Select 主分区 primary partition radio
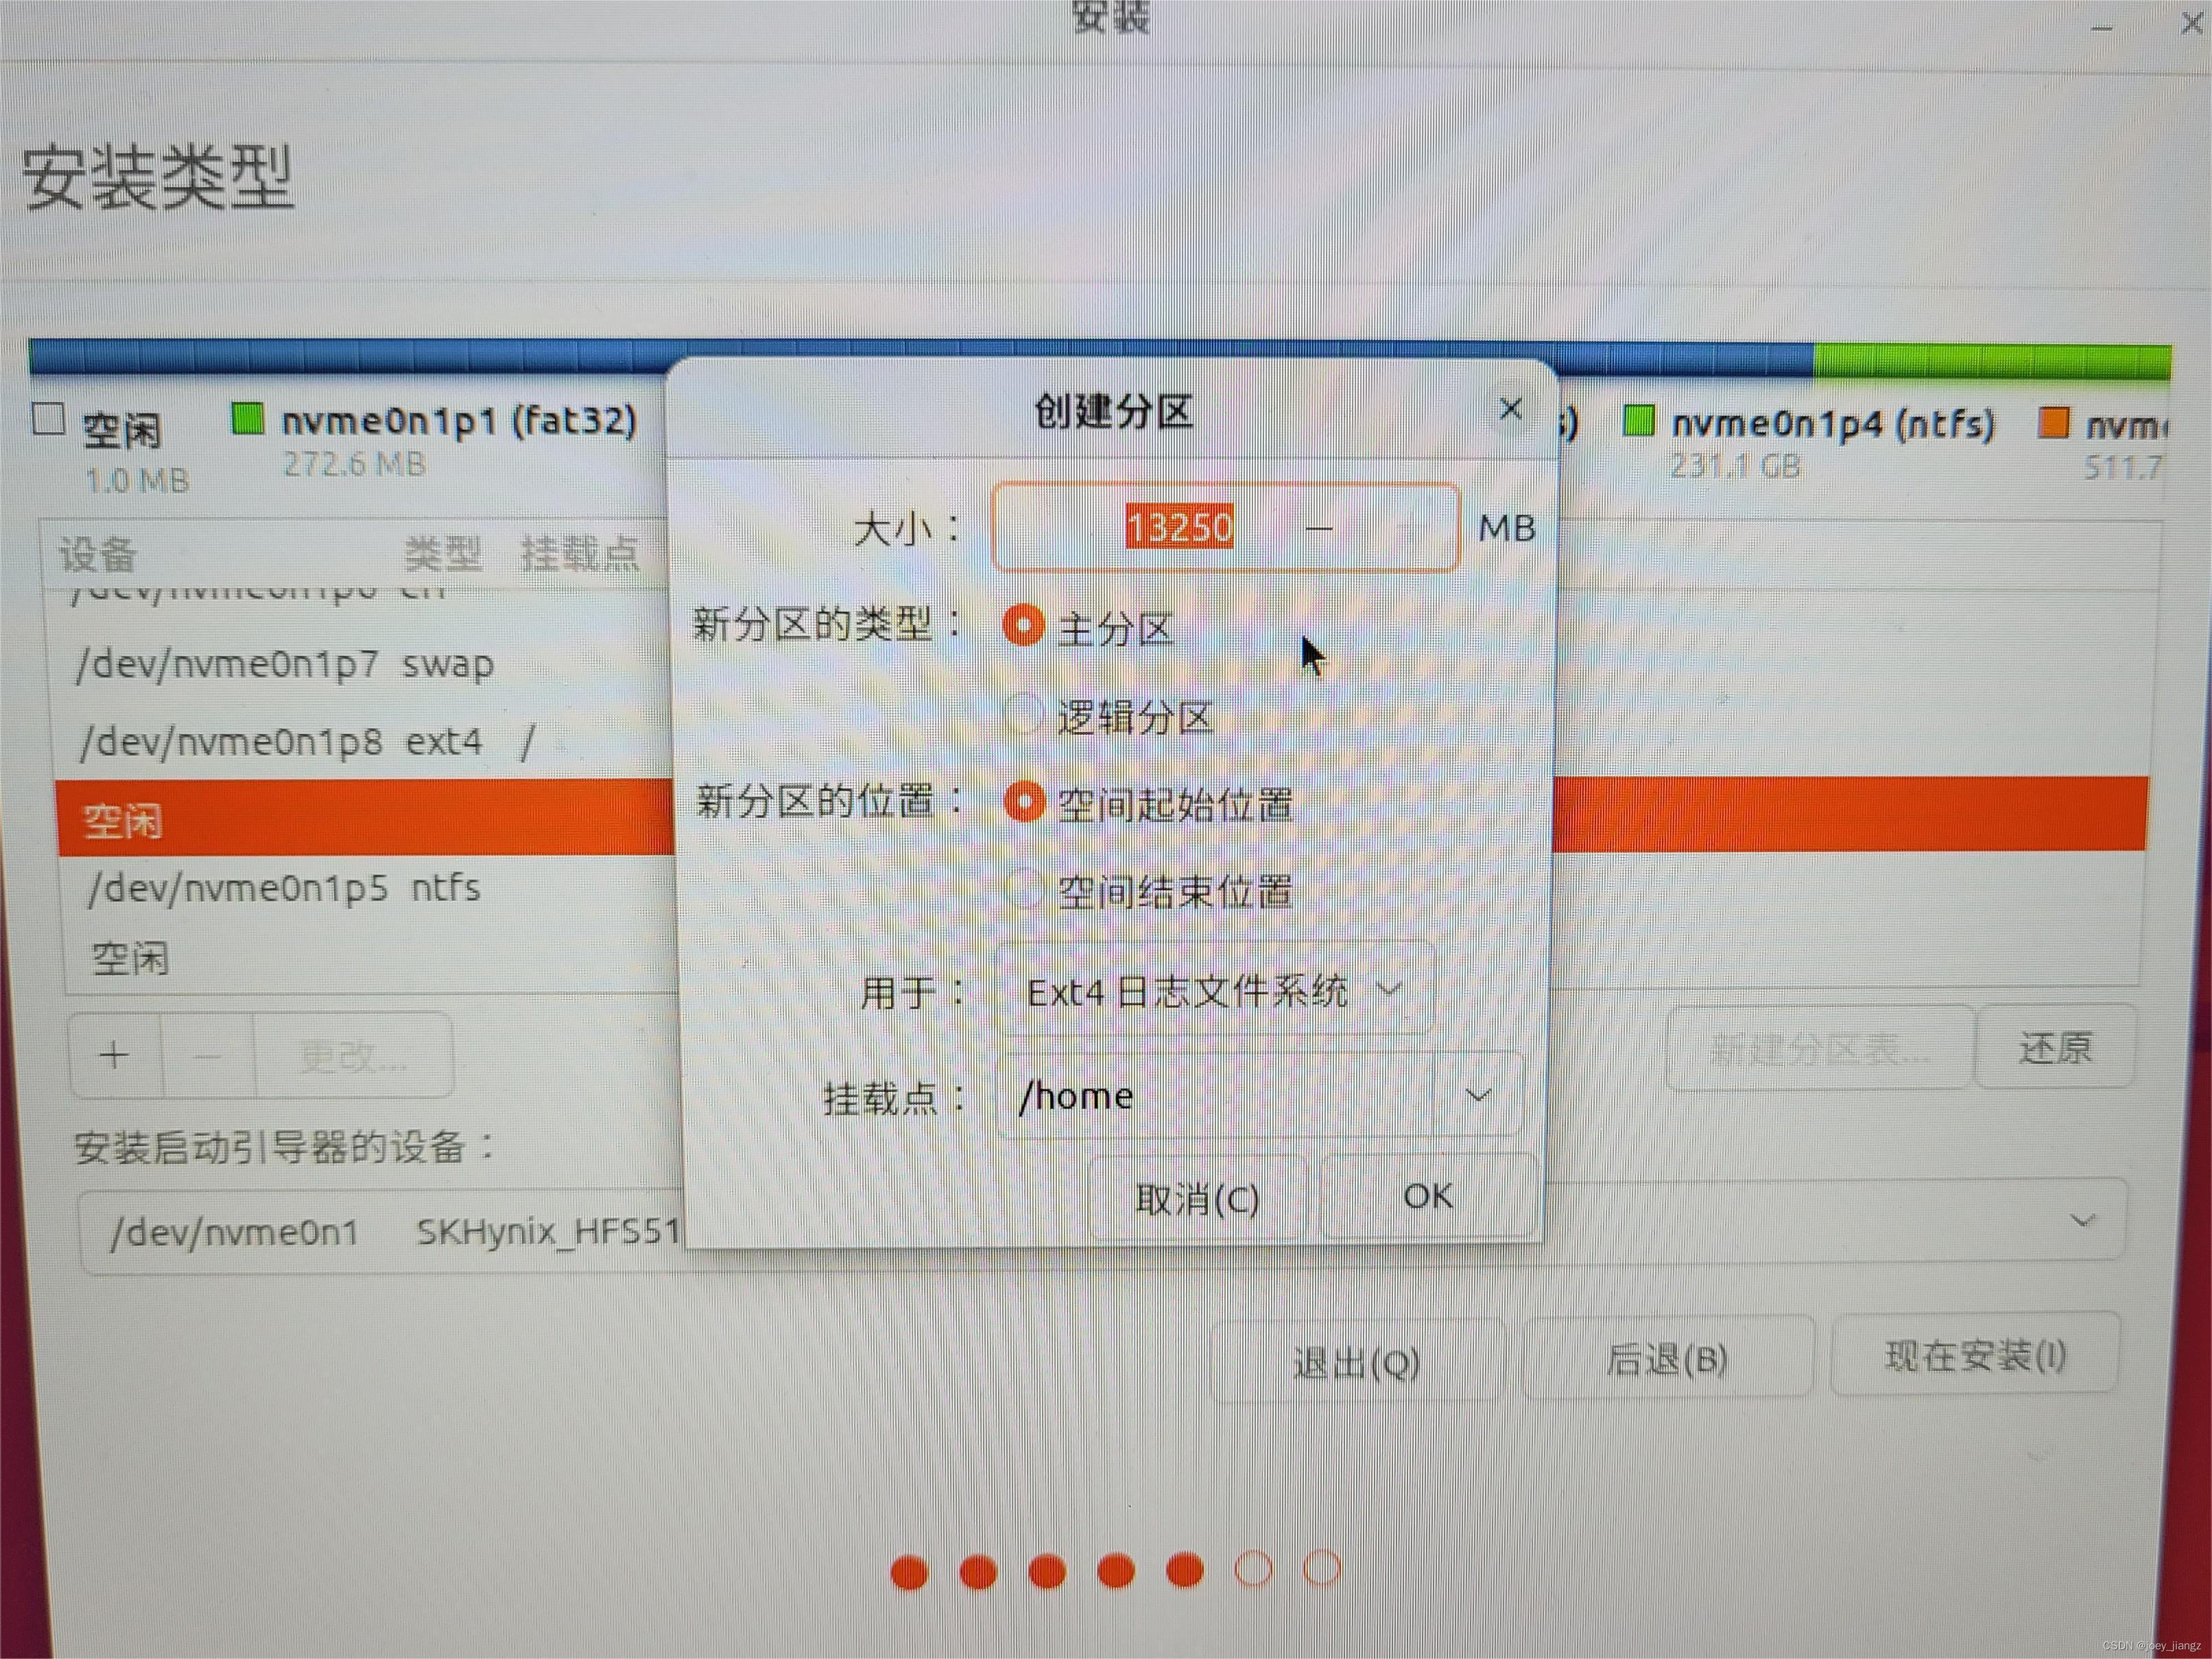 [x=1023, y=626]
